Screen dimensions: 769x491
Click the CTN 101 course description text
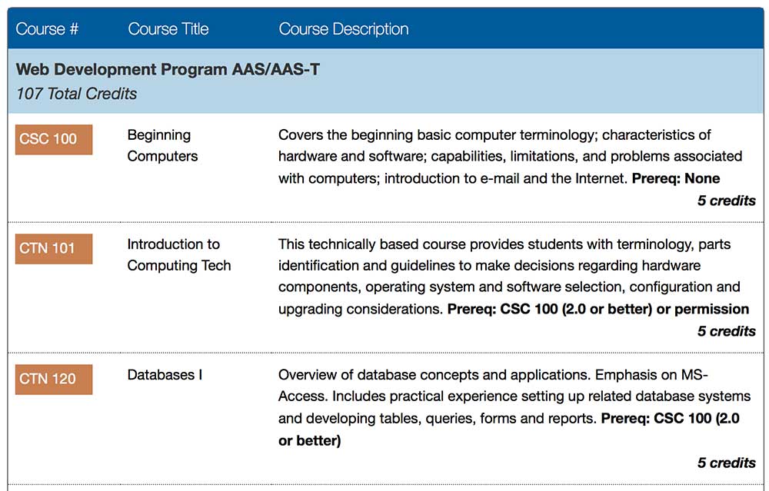[x=500, y=266]
